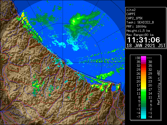The width and height of the screenshot is (167, 125).
Task: Pick the yellow 17–20 dBZ legend band
Action: 144,85
